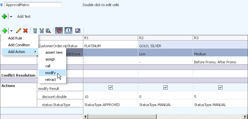Click the discount value 10 in R1
Screen dimensions: 248x119
[x=110, y=95]
